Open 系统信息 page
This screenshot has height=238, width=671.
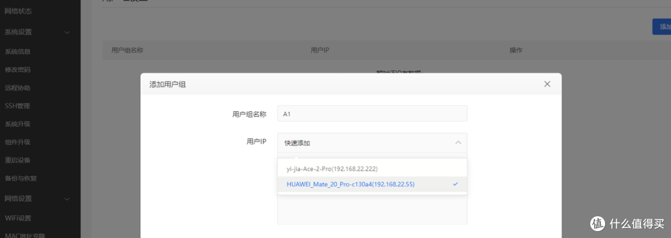coord(17,52)
